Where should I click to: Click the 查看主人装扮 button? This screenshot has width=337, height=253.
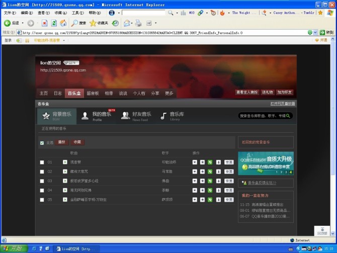(247, 92)
